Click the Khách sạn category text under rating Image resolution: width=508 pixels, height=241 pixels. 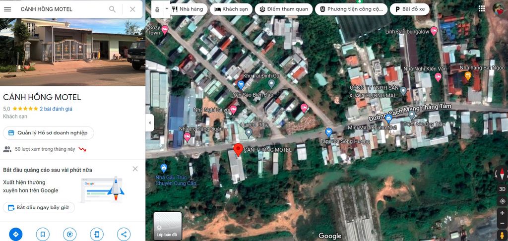[x=15, y=117]
